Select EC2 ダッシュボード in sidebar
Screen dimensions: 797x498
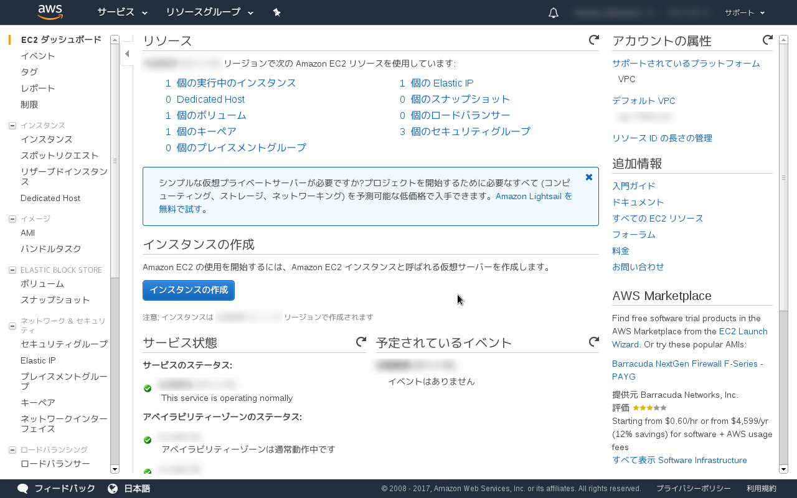(61, 40)
